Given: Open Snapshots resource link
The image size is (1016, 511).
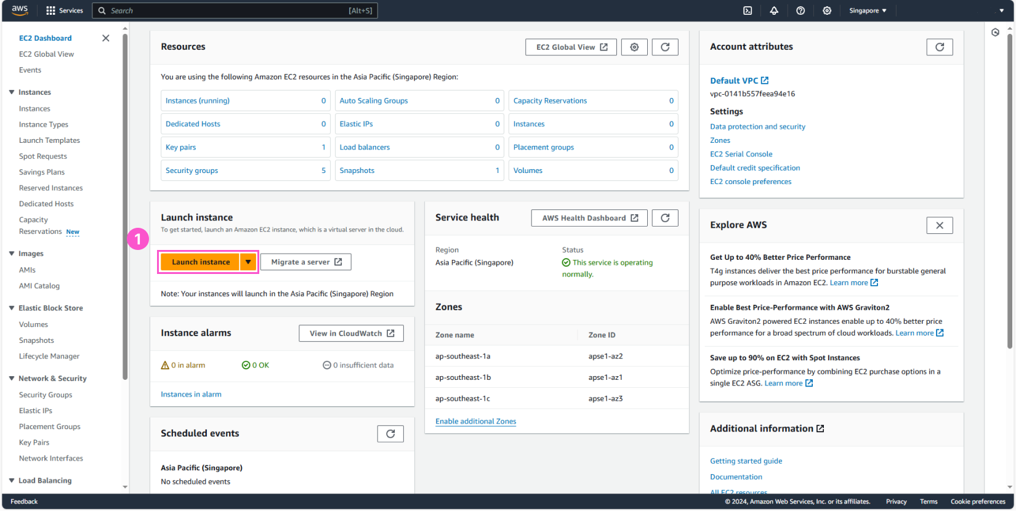Looking at the screenshot, I should [x=357, y=171].
